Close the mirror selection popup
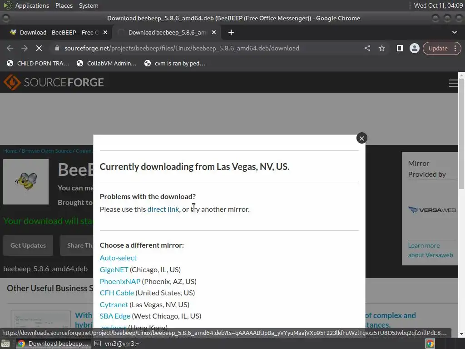 (x=361, y=138)
